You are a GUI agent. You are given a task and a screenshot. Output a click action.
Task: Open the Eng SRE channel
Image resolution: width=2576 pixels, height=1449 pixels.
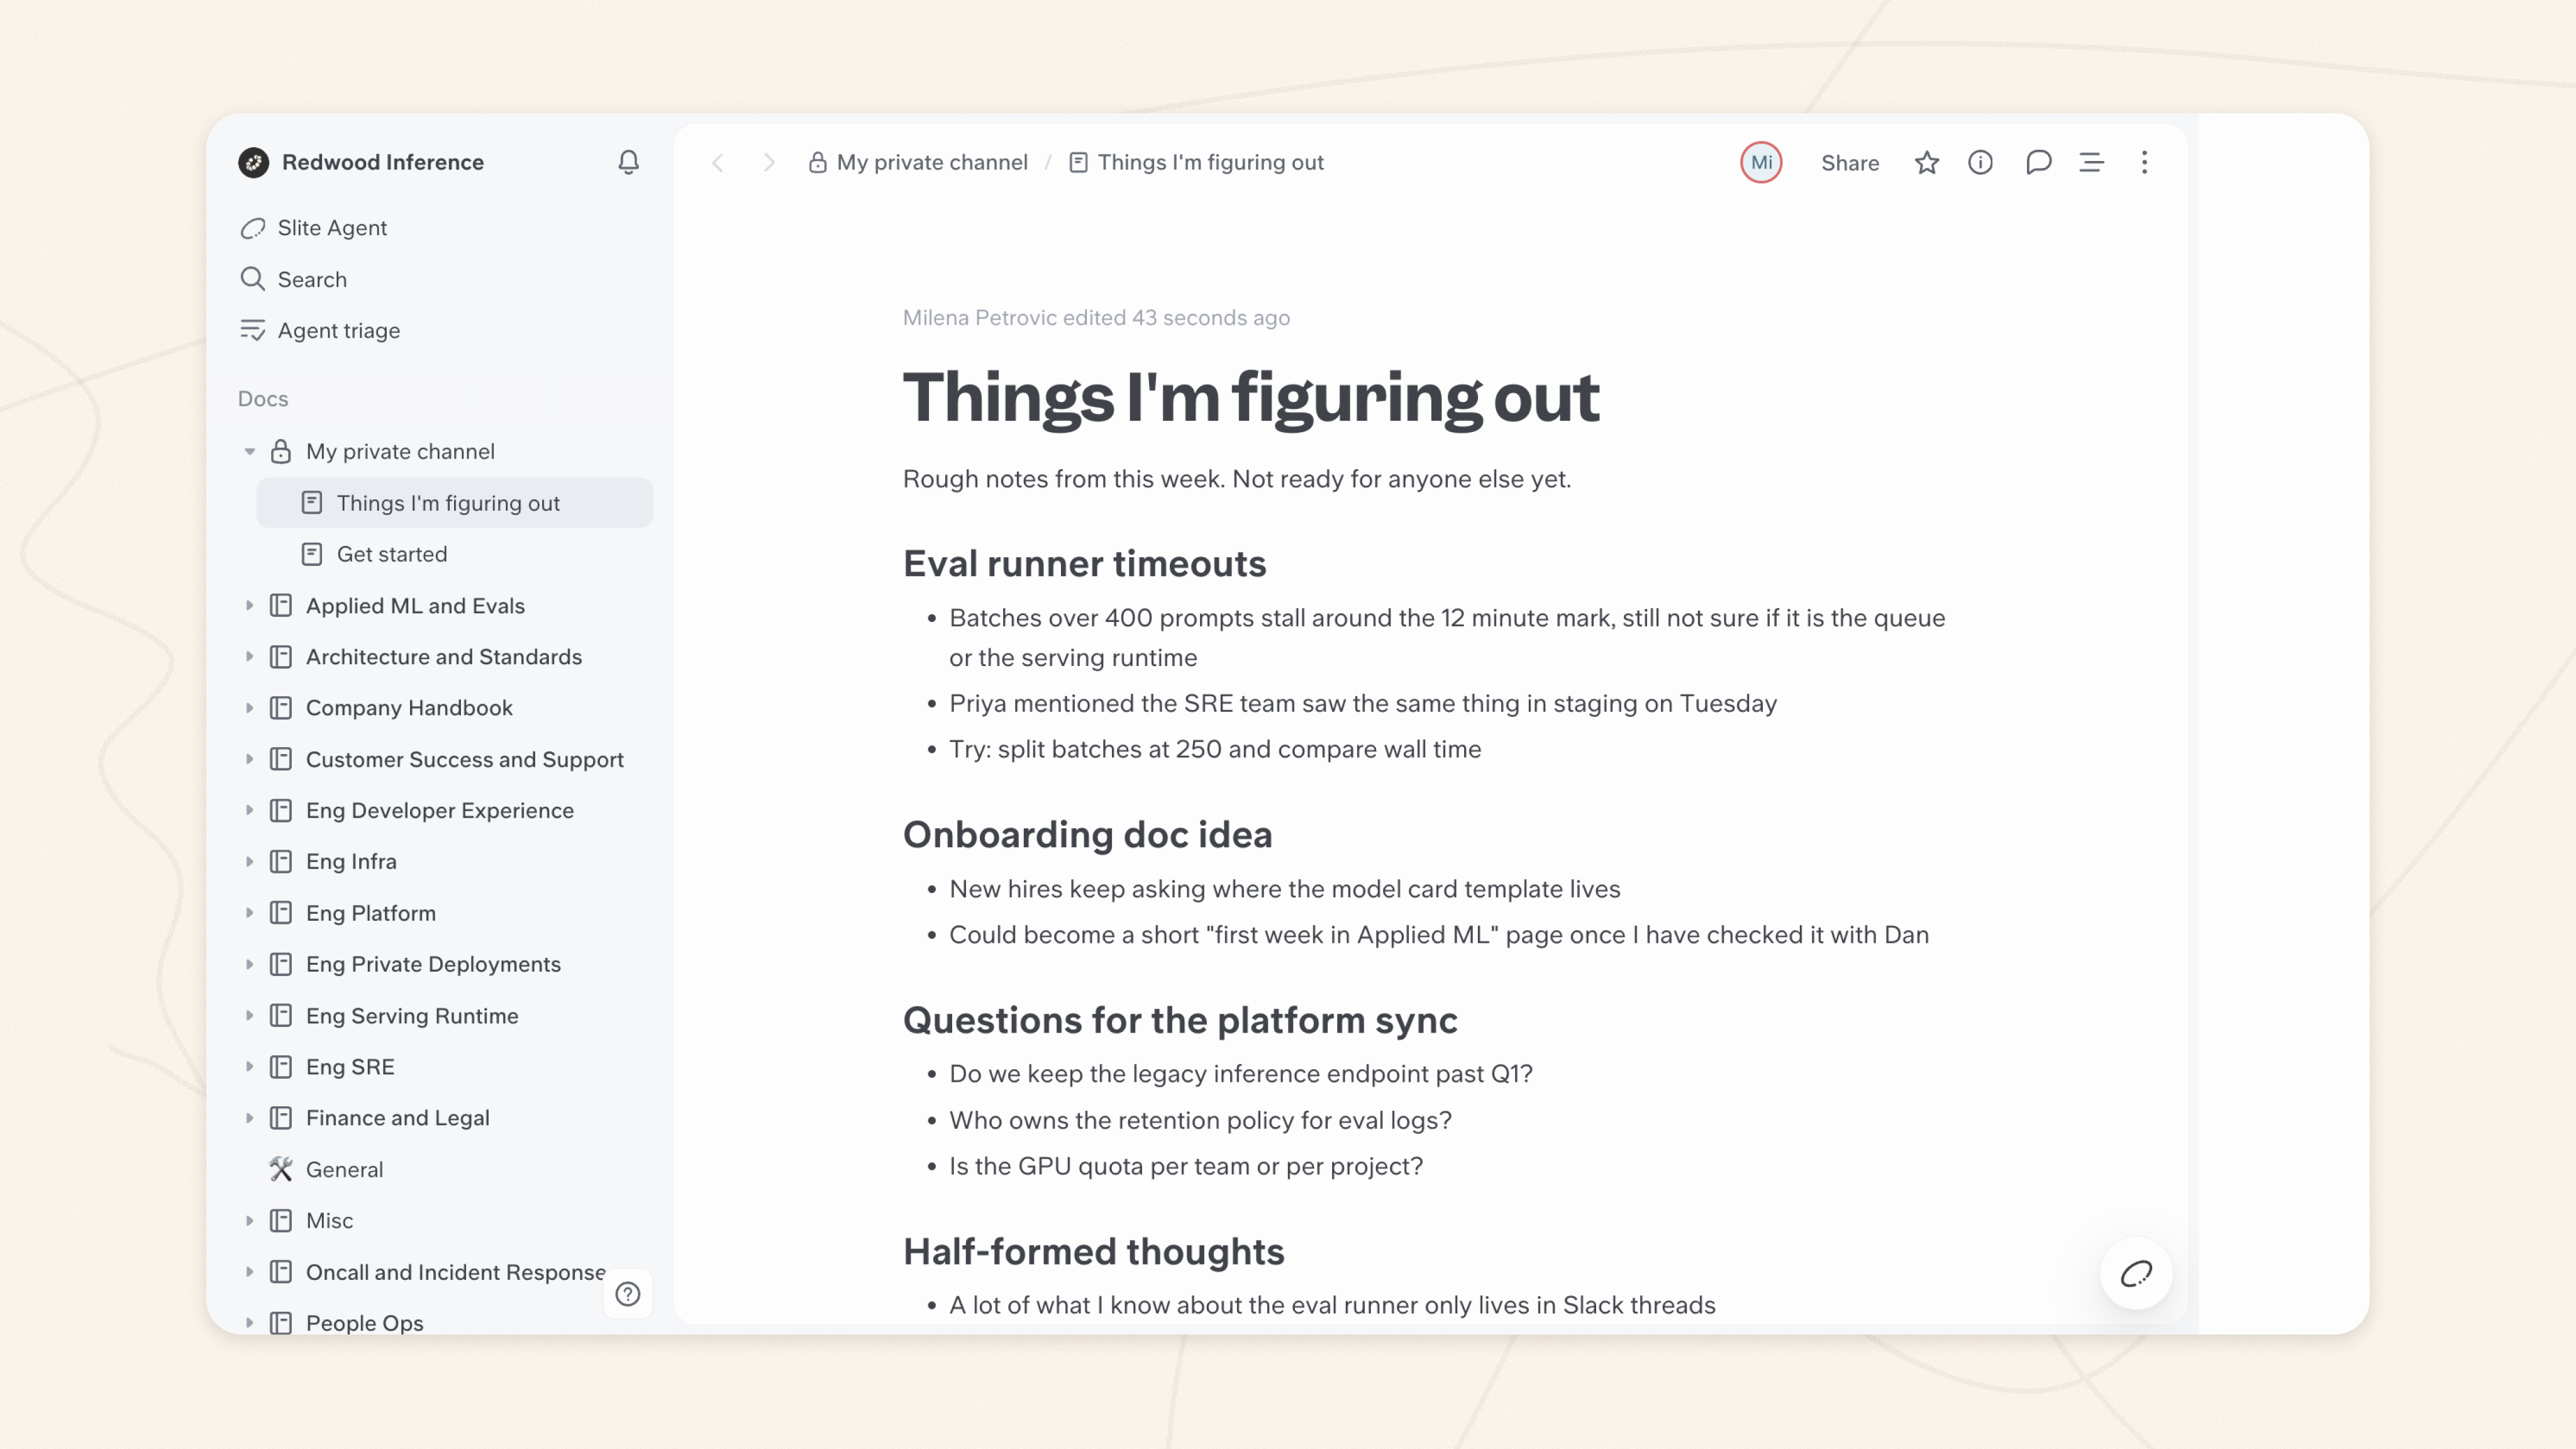(350, 1066)
